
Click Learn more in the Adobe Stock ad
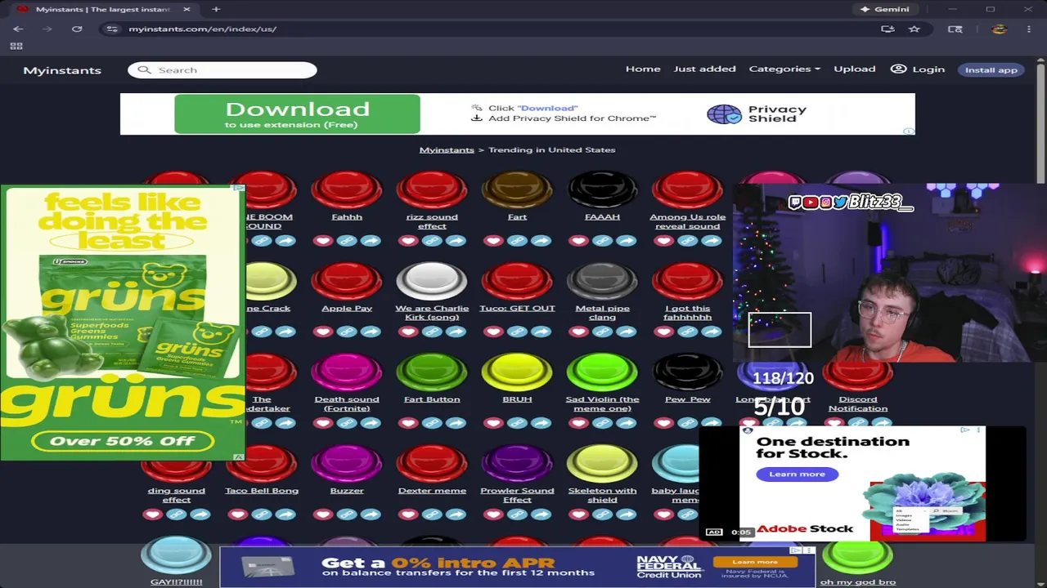click(797, 474)
